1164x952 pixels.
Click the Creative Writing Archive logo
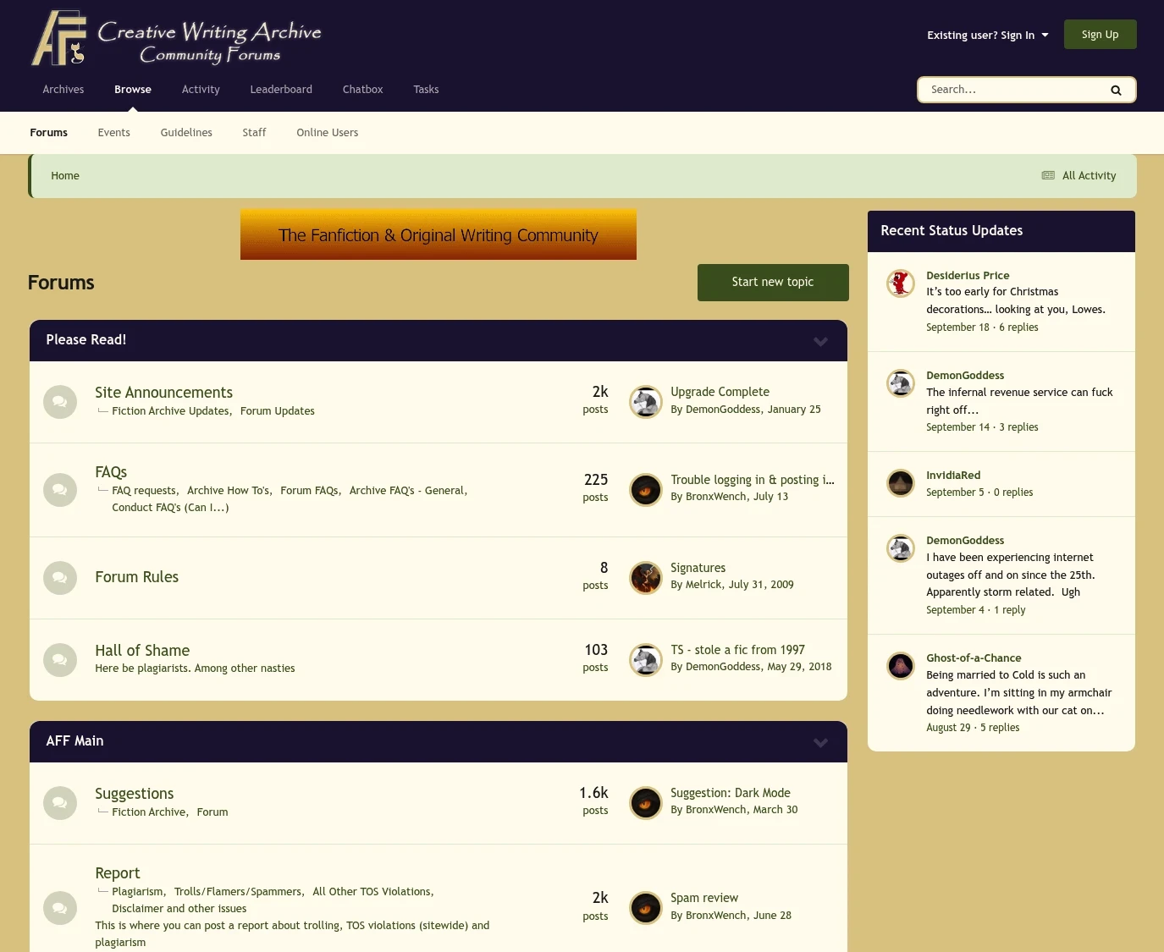pyautogui.click(x=177, y=39)
